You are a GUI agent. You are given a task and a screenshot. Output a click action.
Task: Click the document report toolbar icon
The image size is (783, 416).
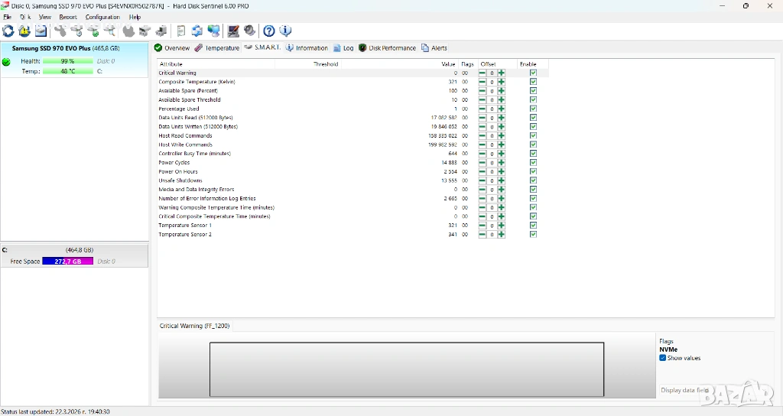(x=181, y=31)
